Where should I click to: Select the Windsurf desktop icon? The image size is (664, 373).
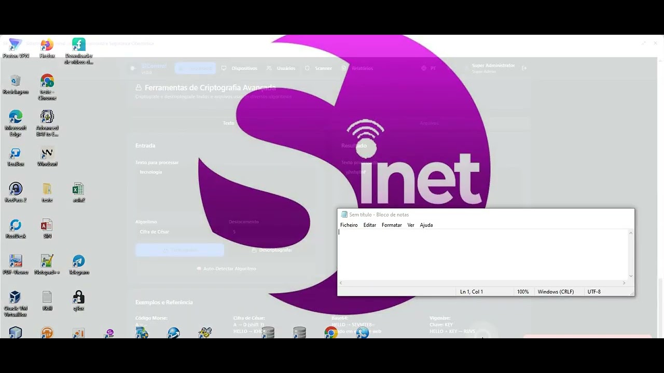click(x=47, y=157)
